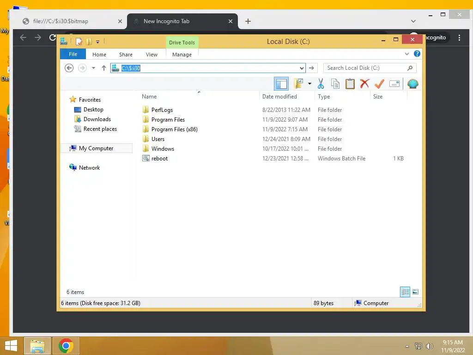This screenshot has width=473, height=355.
Task: Click the folder options toolbar icon
Action: click(x=299, y=84)
